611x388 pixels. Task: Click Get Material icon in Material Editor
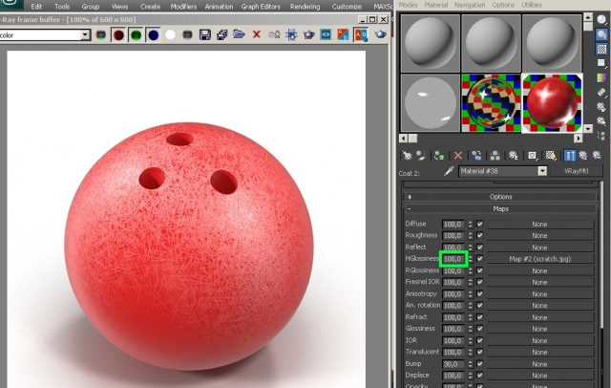pos(408,156)
